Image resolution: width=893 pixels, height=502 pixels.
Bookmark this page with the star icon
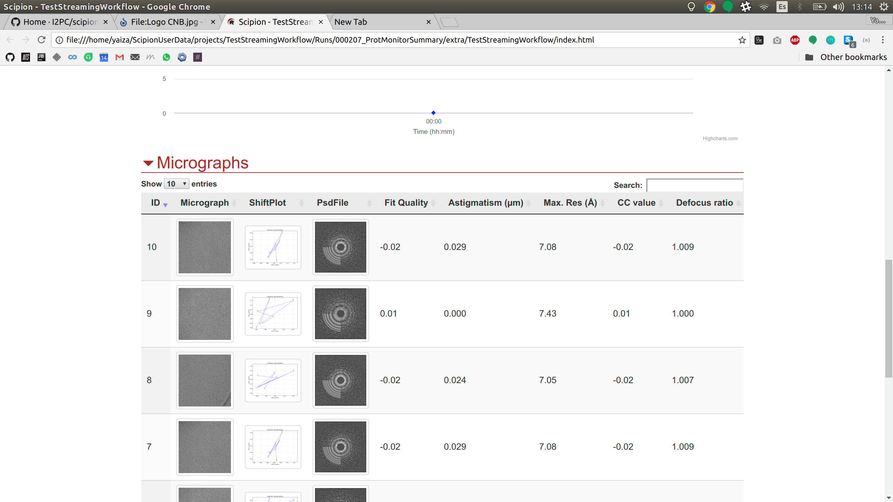pos(742,40)
